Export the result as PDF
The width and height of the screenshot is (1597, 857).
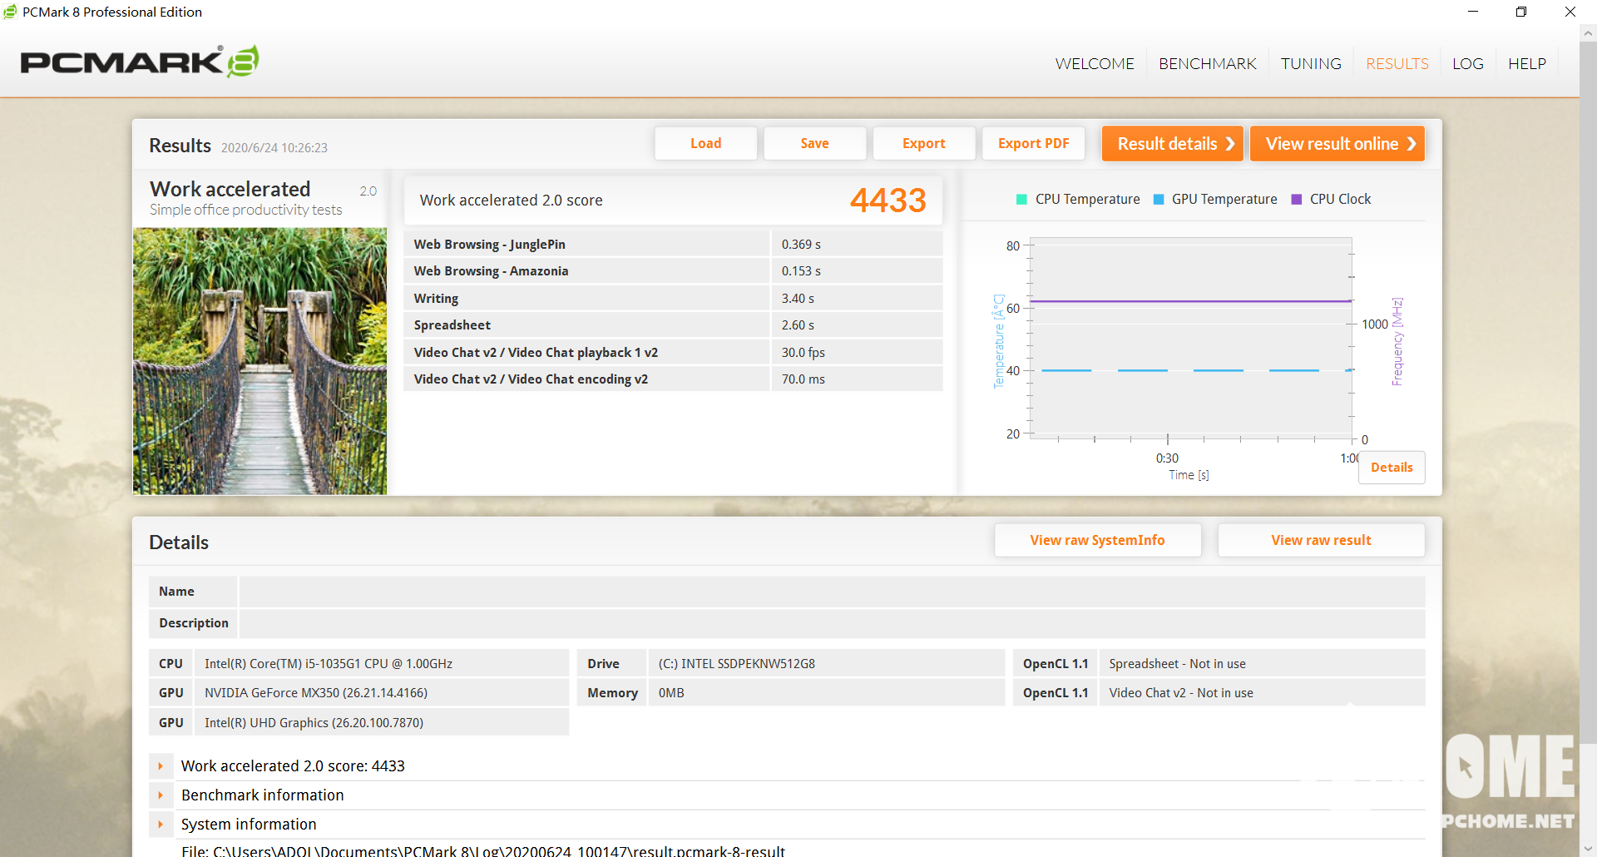coord(1033,144)
